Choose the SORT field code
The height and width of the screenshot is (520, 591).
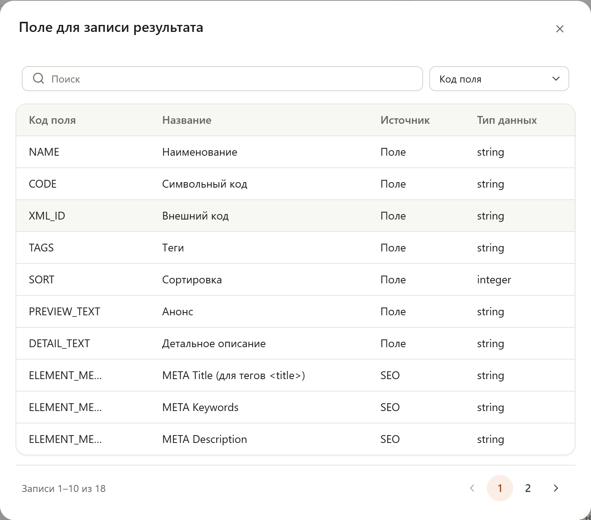(x=42, y=279)
